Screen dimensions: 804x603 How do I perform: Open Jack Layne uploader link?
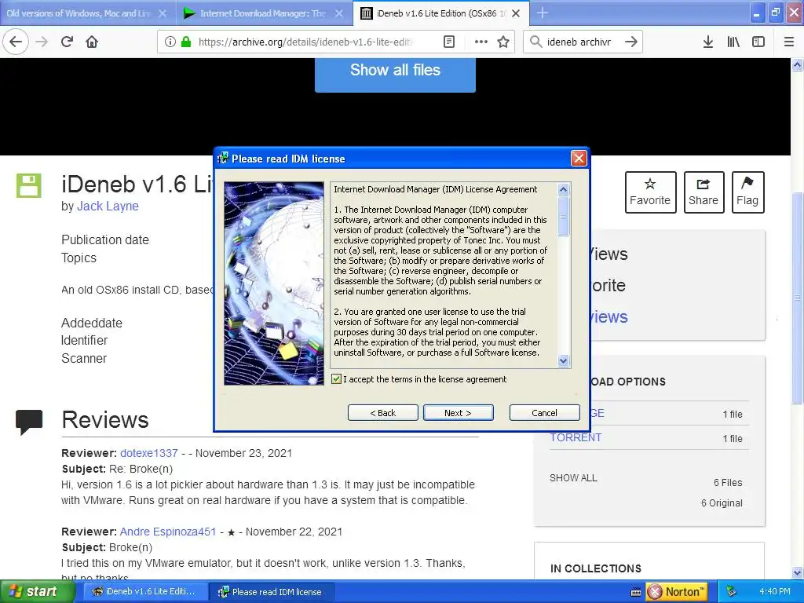click(108, 206)
